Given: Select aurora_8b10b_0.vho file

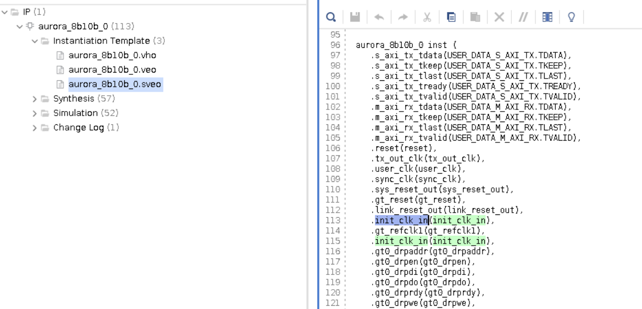Looking at the screenshot, I should (112, 56).
